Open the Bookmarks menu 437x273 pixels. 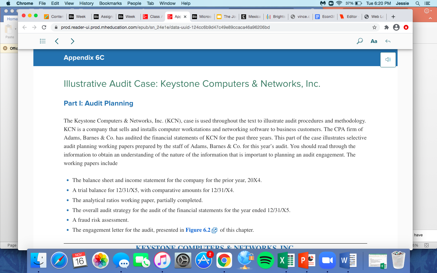[x=110, y=3]
